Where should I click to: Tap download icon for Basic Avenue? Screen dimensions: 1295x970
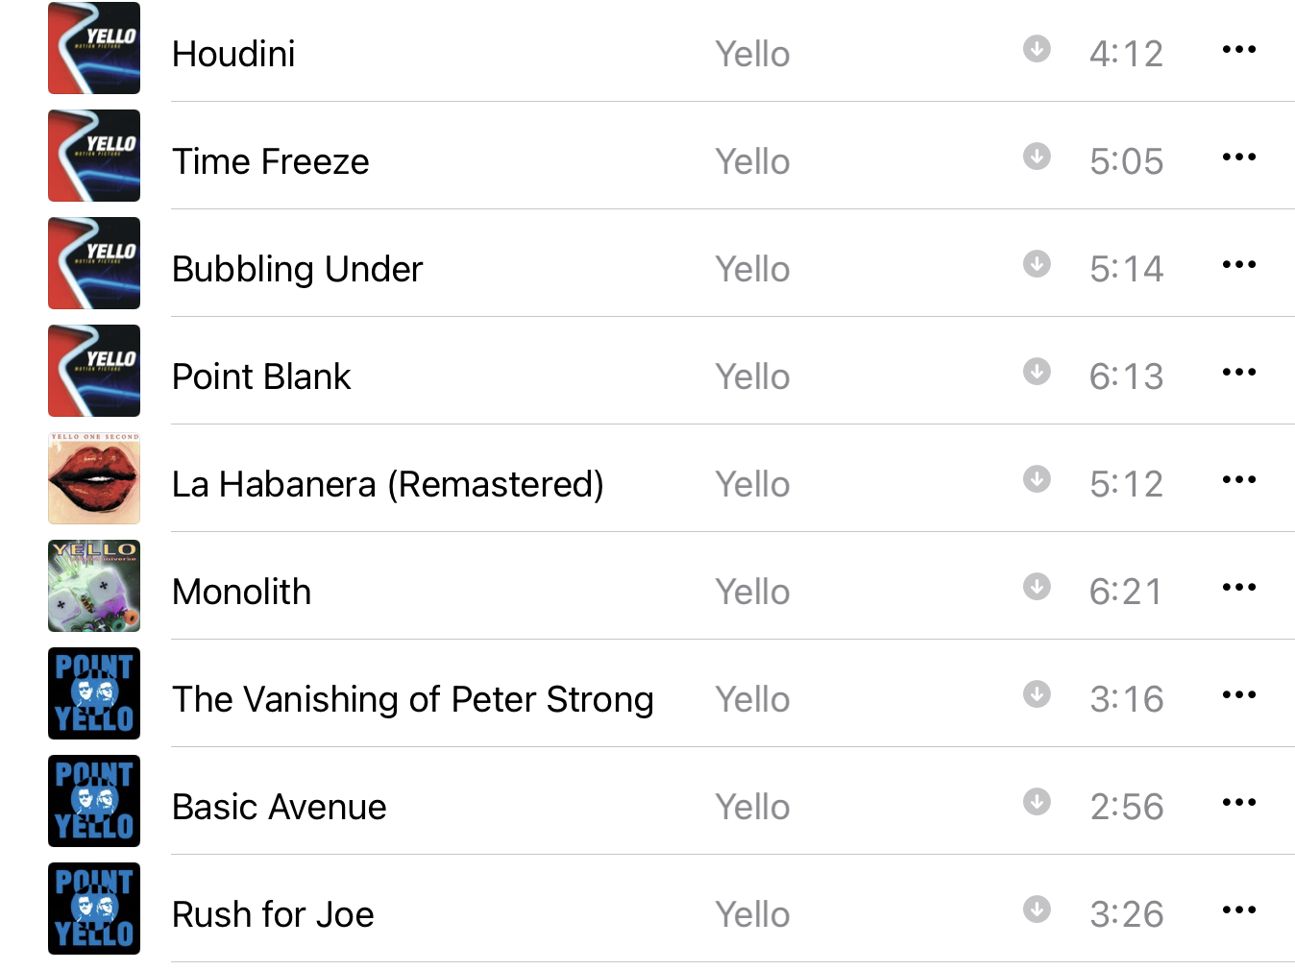tap(1037, 801)
